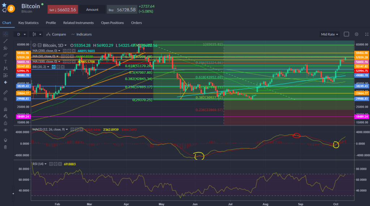Switch to the Chart tab
The height and width of the screenshot is (206, 370).
[x=7, y=23]
